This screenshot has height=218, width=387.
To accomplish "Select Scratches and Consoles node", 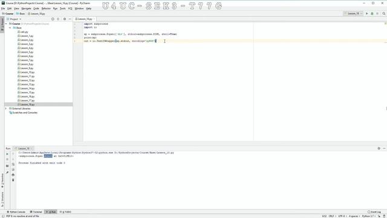I will point(23,113).
